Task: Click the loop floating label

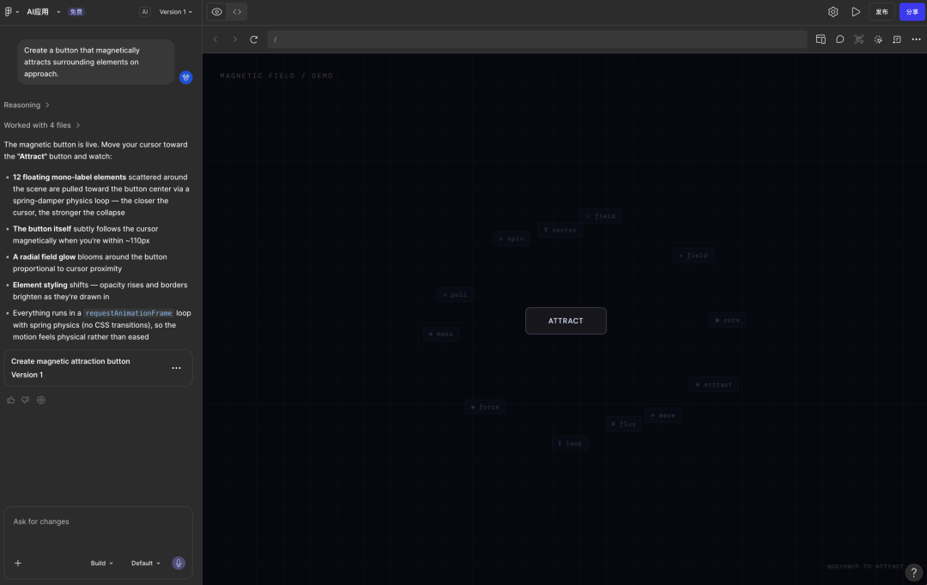Action: tap(570, 443)
